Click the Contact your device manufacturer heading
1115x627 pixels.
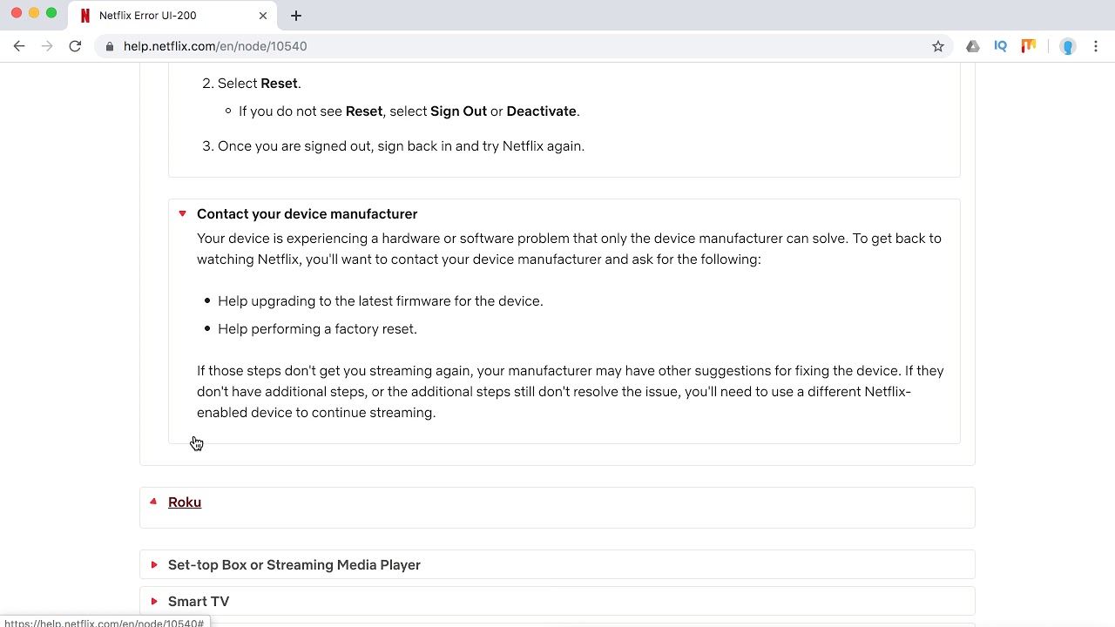307,214
